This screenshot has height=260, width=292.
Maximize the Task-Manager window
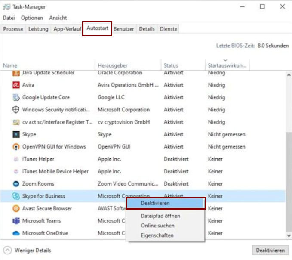pos(262,7)
